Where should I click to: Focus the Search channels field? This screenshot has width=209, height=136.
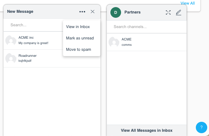point(147,27)
